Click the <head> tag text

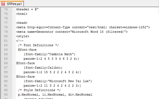(22, 23)
